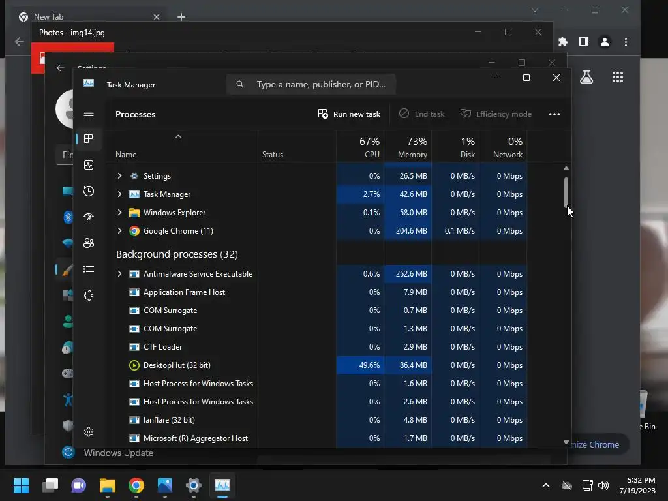Expand Google Chrome (11) process group
668x501 pixels.
120,231
